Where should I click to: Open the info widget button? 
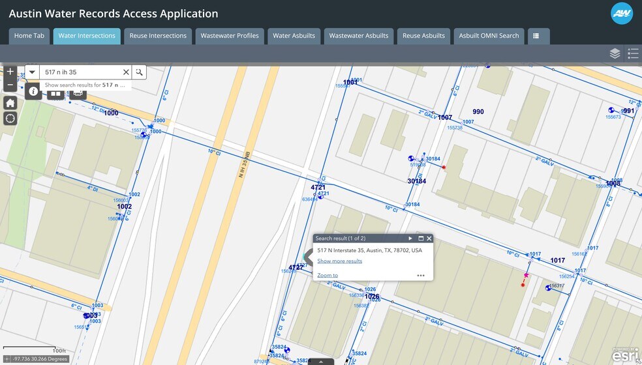click(x=33, y=91)
